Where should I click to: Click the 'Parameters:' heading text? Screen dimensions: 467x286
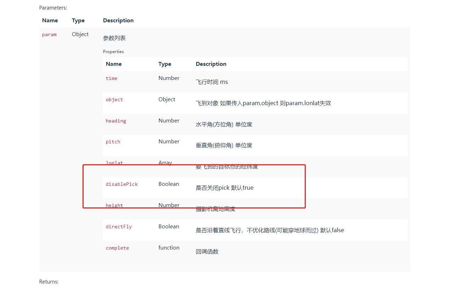click(x=53, y=7)
